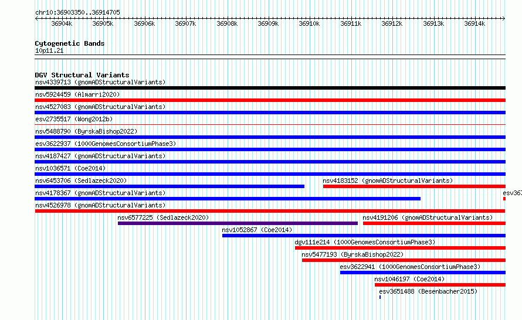Select the blue nsv1036571 Coe2014 bar
This screenshot has width=522, height=320.
270,174
